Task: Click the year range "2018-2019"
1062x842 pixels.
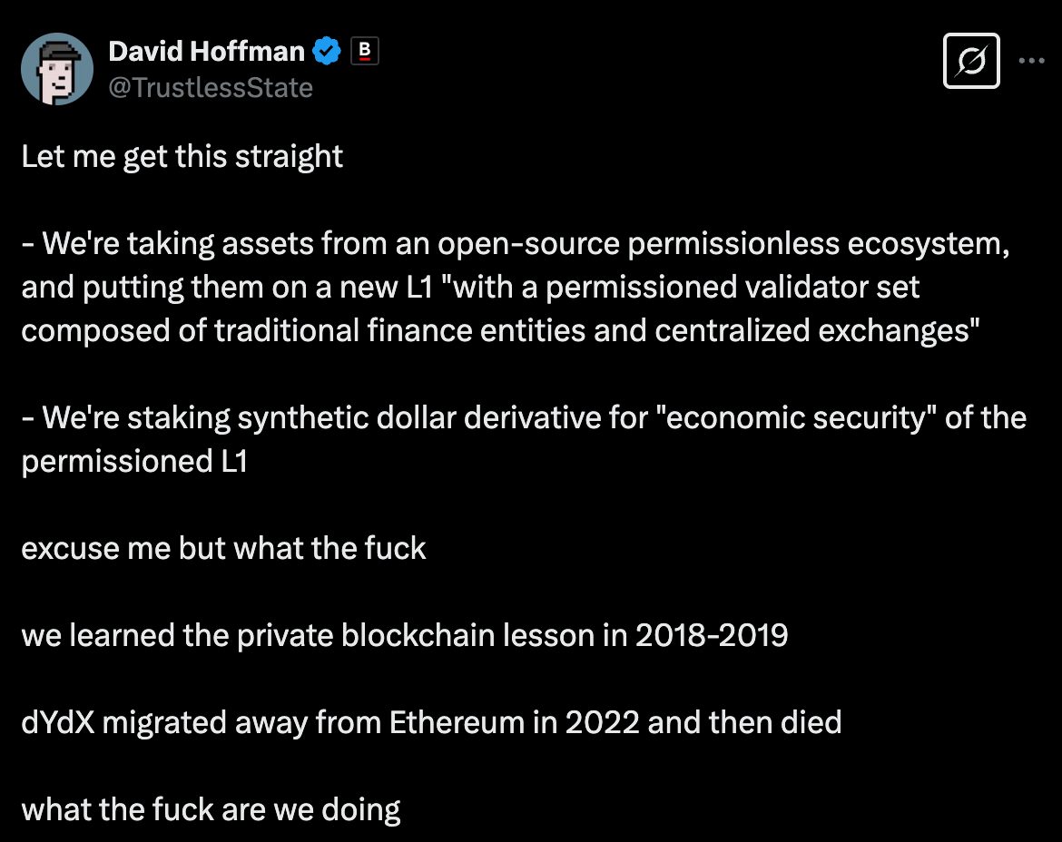Action: (711, 635)
